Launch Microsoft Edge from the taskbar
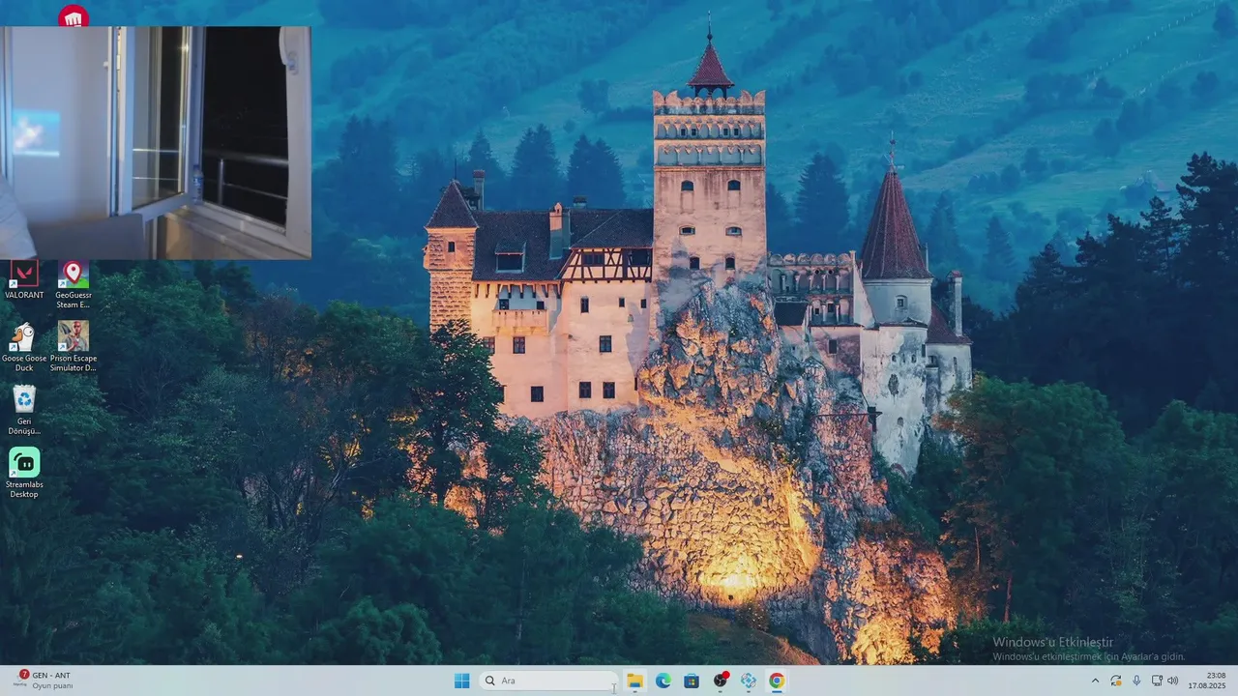 click(663, 681)
